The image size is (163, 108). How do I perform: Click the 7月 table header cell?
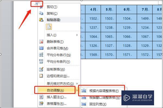(x=145, y=9)
